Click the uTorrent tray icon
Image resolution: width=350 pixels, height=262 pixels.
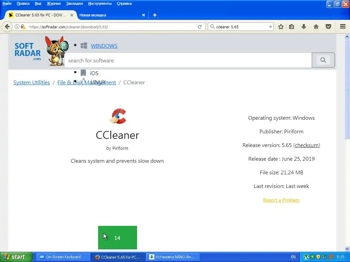click(306, 257)
